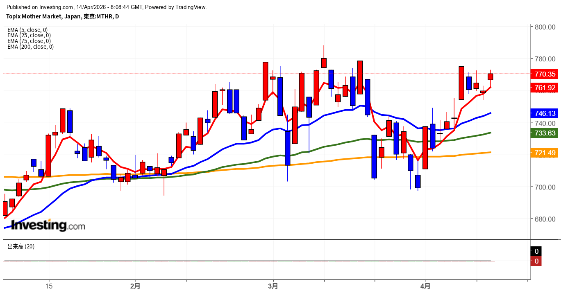This screenshot has width=561, height=293.
Task: Select the EMA (200, close, 0) legend
Action: click(x=30, y=47)
